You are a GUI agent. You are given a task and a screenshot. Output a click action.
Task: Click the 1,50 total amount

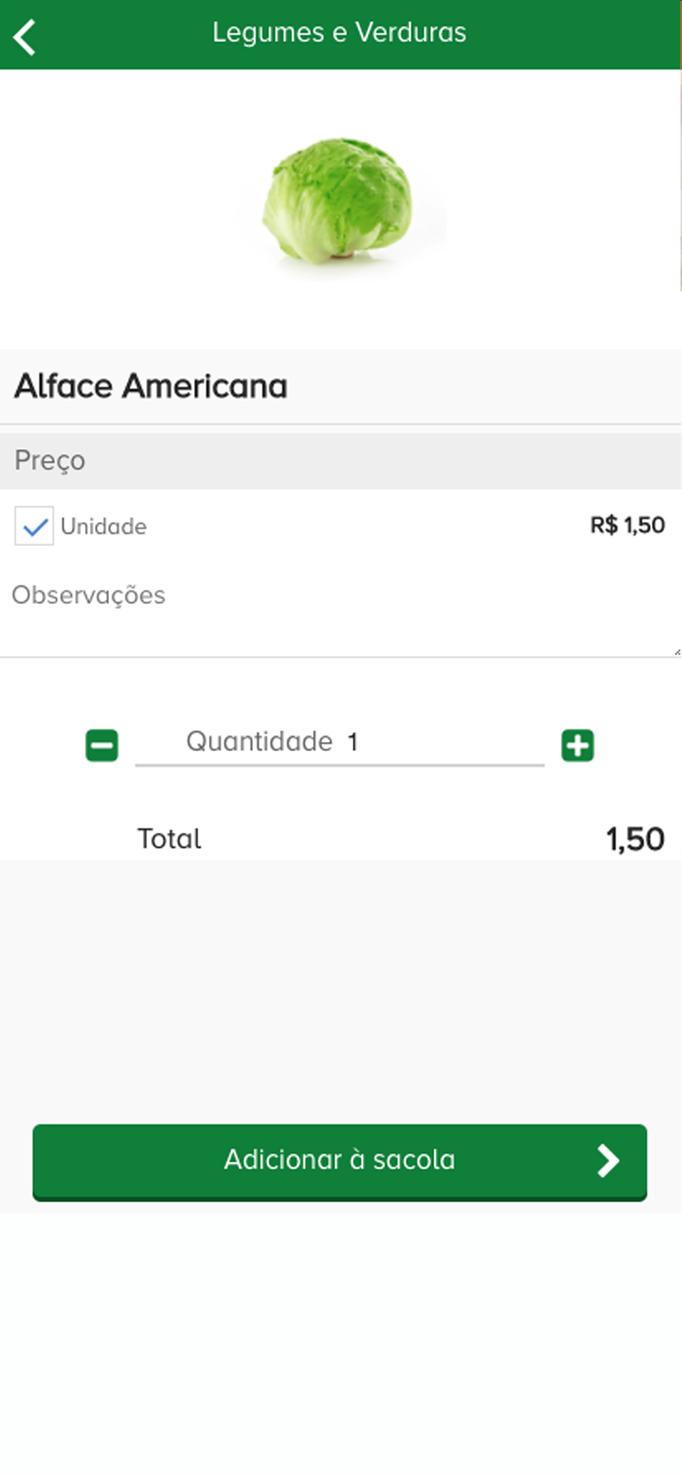tap(635, 839)
